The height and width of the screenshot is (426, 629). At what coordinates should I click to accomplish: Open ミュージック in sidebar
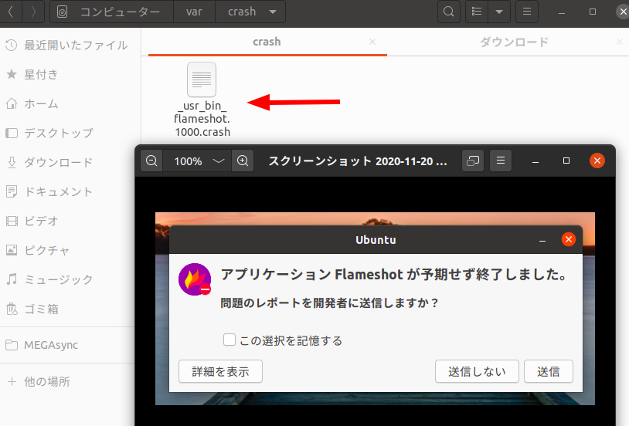[67, 279]
